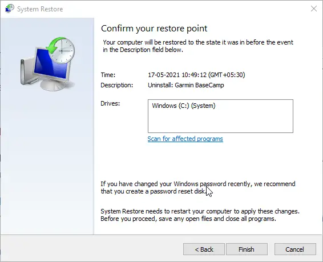The image size is (323, 262).
Task: Click the password reset disk recommendation text
Action: (x=198, y=187)
